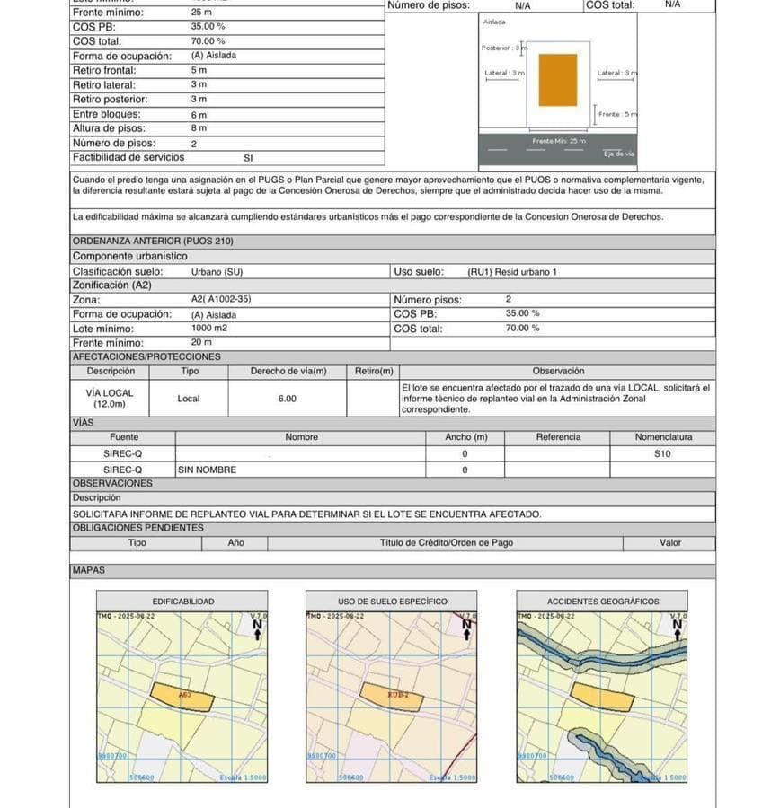The height and width of the screenshot is (808, 771).
Task: Click the A63 highlighted lot on edificabilidad map
Action: click(182, 697)
